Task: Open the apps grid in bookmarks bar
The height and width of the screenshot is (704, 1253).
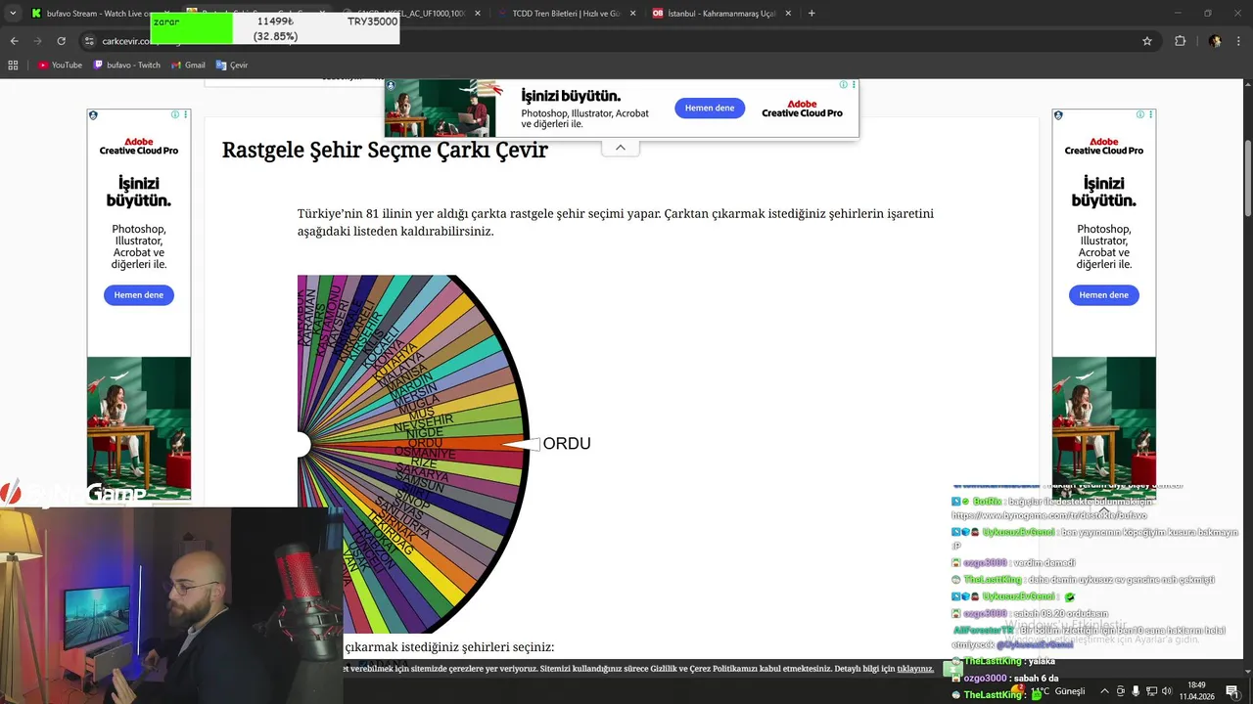Action: tap(13, 66)
